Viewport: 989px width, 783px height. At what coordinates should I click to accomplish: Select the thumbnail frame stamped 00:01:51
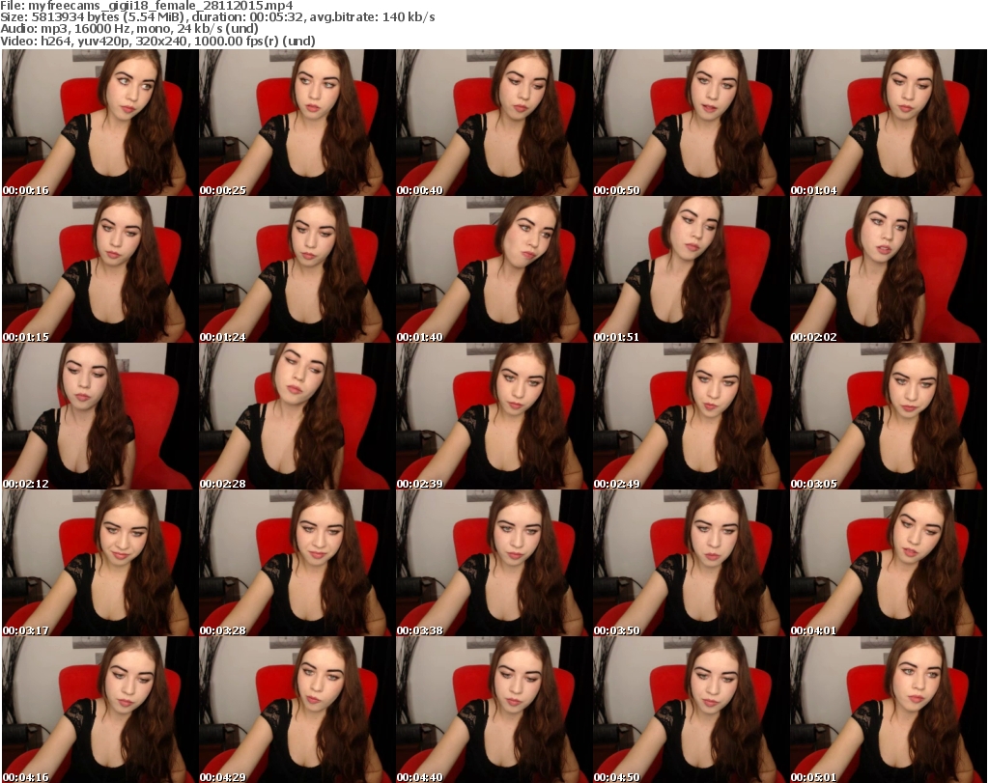[691, 269]
